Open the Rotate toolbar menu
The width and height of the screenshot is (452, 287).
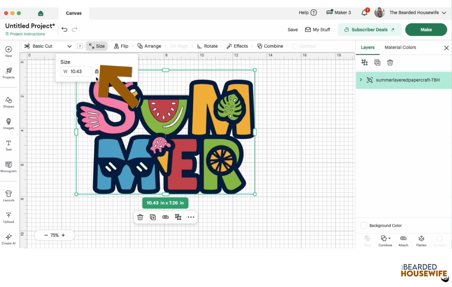[208, 46]
